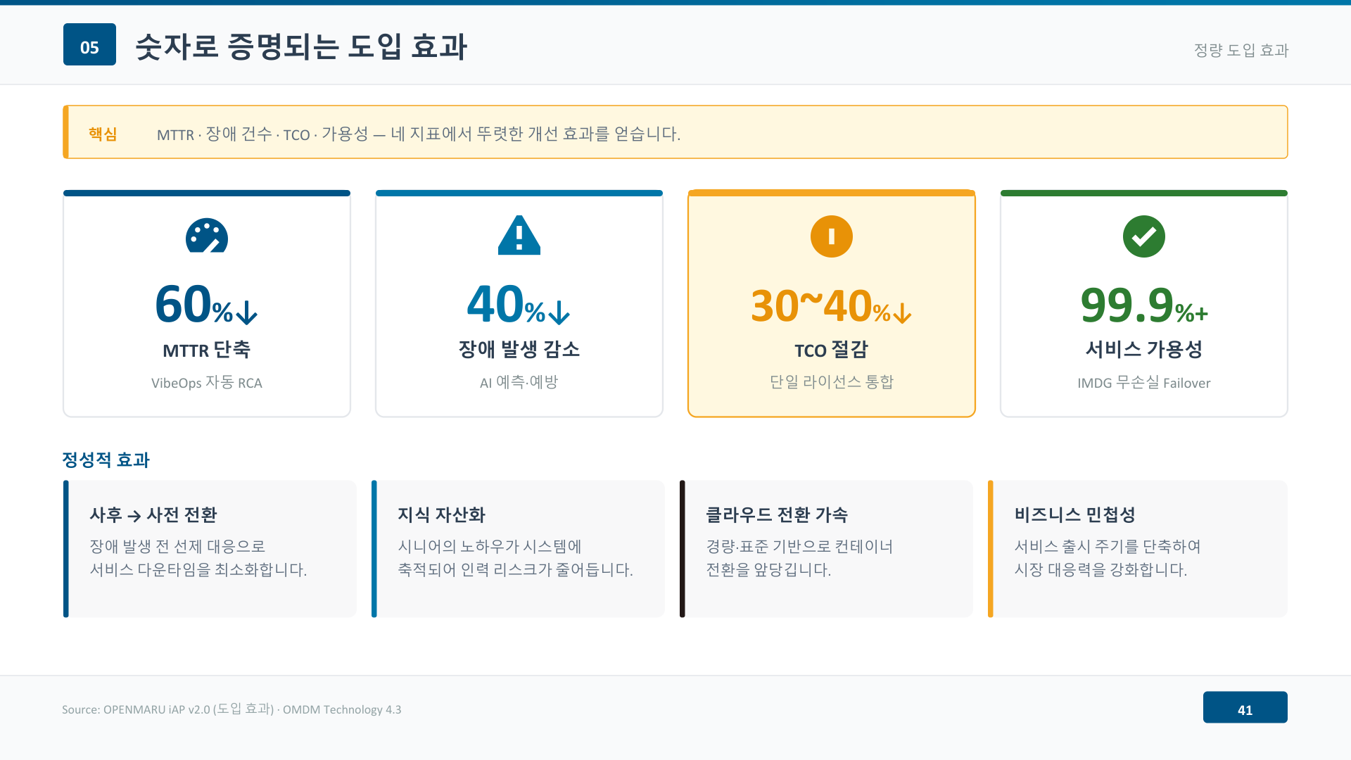Select the slide title 숫자로 증명되는 도입 효과
1351x760 pixels.
click(x=301, y=46)
